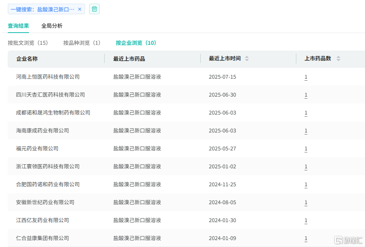Remove the 一键搜索 filter tag with the X icon

[80, 9]
